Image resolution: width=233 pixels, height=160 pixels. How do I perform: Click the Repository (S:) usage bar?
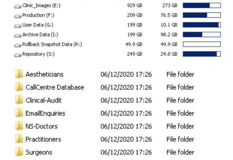click(202, 54)
